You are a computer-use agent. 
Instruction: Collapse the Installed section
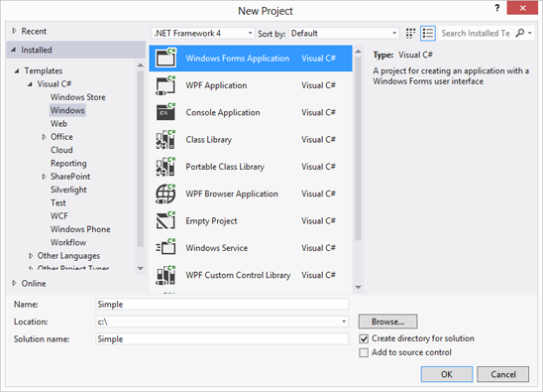click(x=14, y=50)
